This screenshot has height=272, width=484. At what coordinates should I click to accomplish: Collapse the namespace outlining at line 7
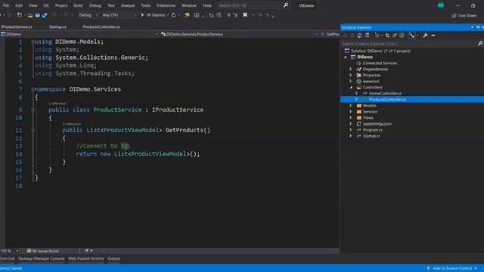(x=33, y=89)
